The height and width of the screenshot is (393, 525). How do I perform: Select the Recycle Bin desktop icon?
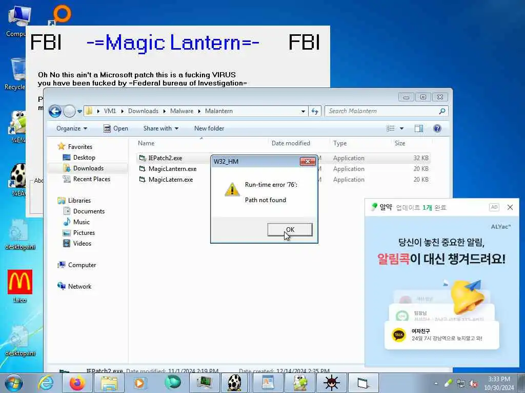pyautogui.click(x=15, y=74)
